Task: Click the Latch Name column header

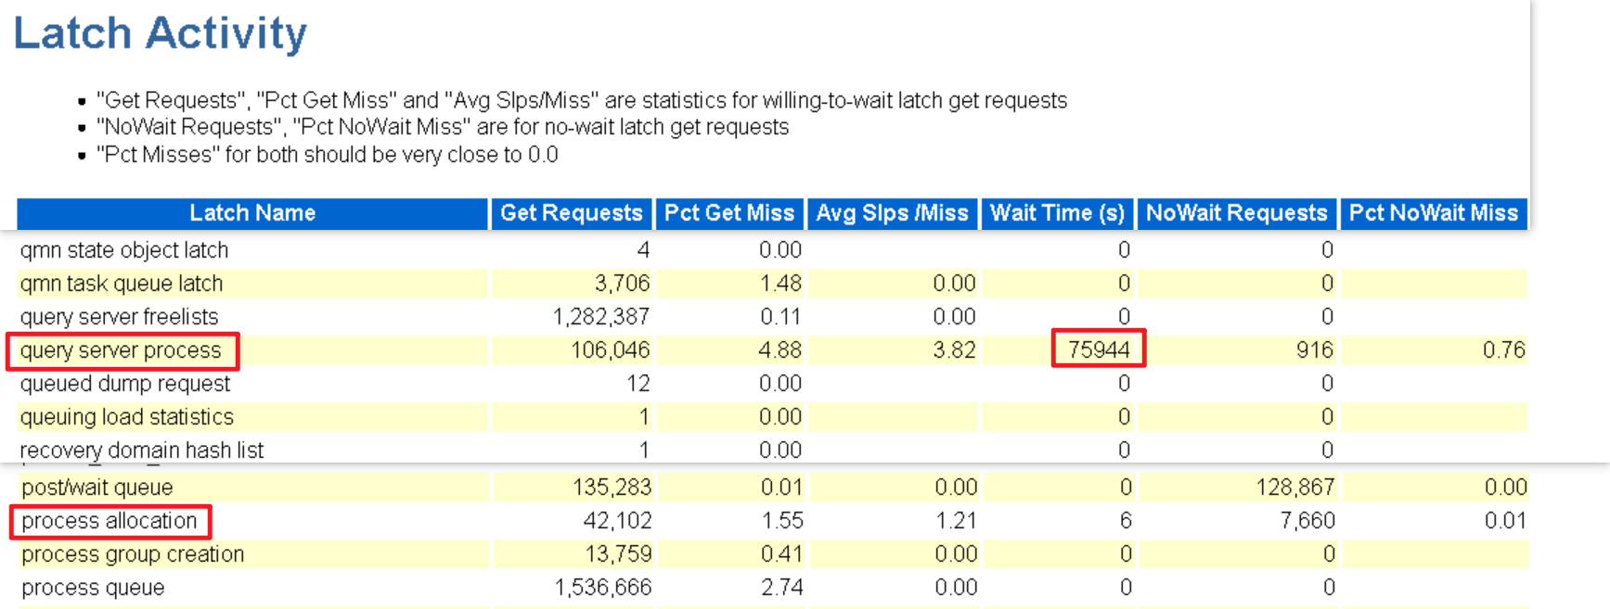Action: (252, 213)
